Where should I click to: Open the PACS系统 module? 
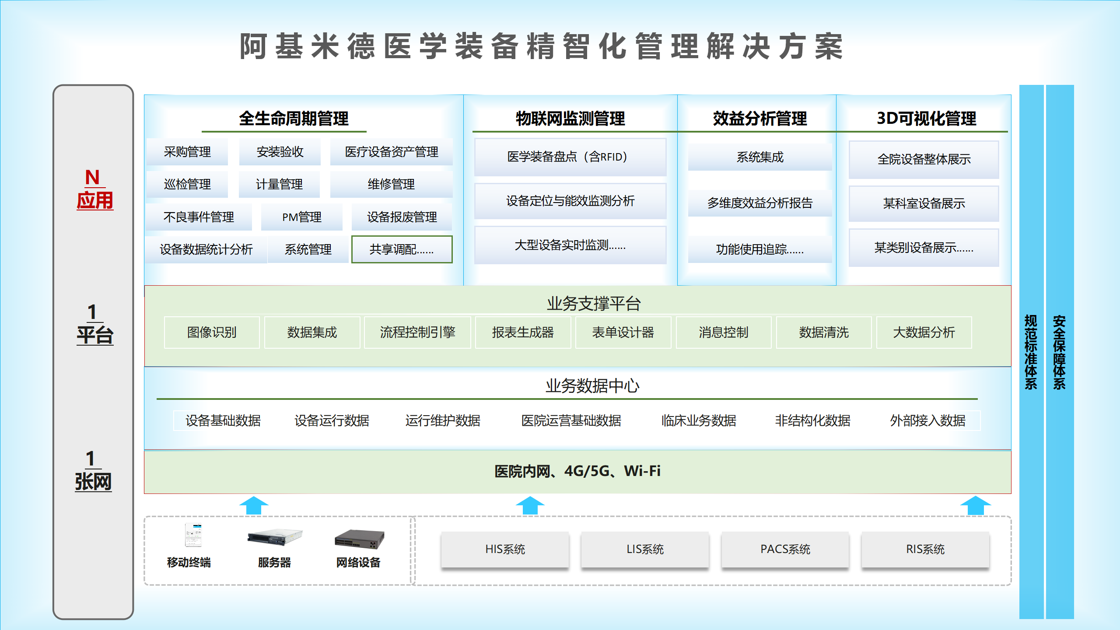click(x=784, y=549)
